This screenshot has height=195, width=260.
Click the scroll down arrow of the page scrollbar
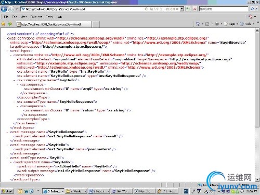coord(257,179)
